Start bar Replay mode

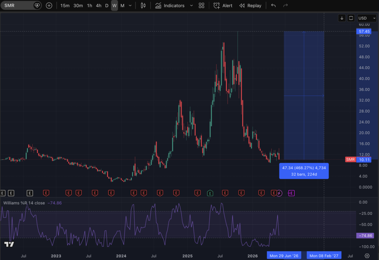coord(251,6)
